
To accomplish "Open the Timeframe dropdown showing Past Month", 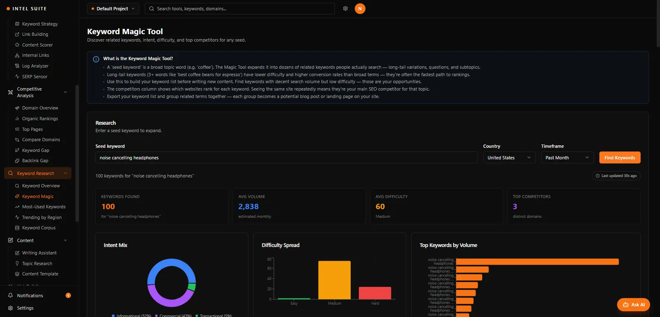I will click(567, 158).
